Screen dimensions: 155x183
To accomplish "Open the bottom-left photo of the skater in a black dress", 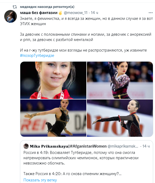I will click(53, 118).
